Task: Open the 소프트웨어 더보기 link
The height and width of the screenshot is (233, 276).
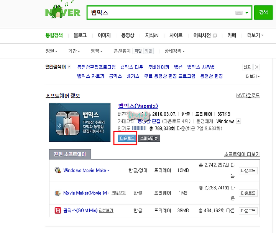Action: click(x=242, y=154)
